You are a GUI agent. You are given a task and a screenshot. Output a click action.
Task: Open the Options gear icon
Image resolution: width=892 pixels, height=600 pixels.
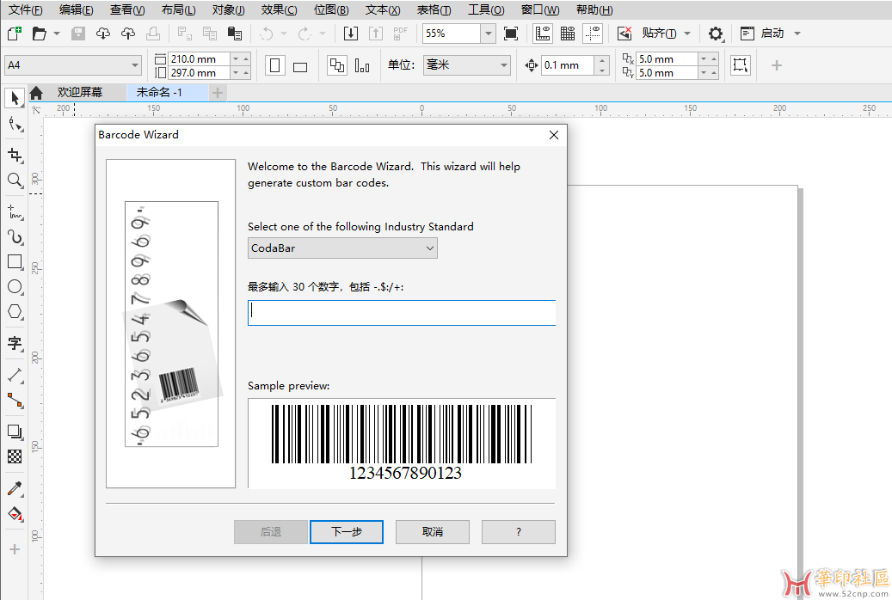point(715,34)
